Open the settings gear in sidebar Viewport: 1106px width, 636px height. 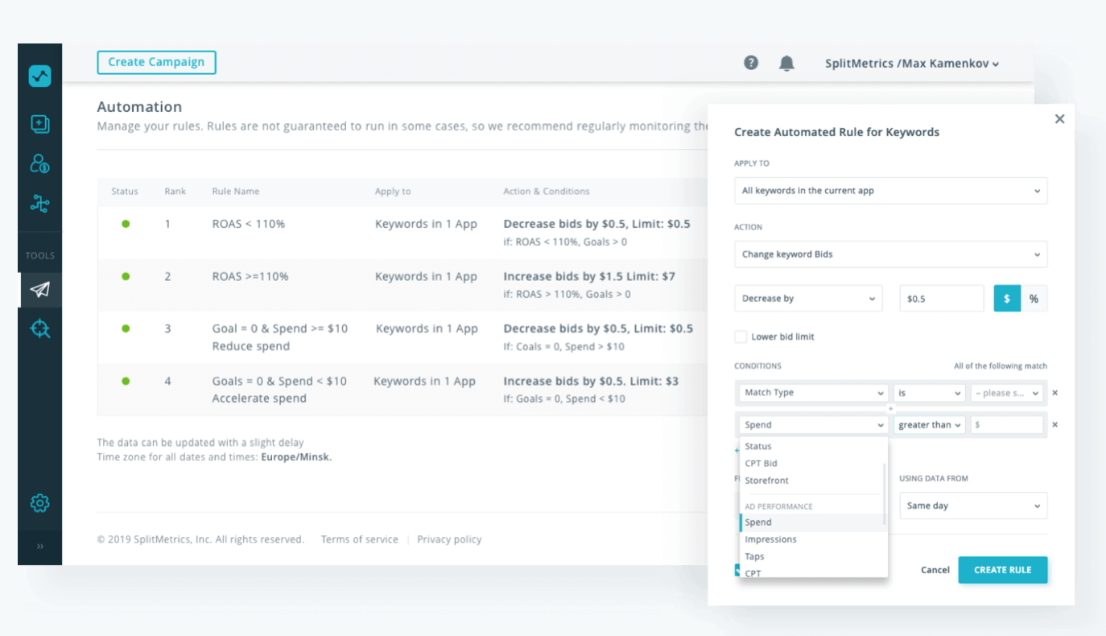tap(39, 503)
